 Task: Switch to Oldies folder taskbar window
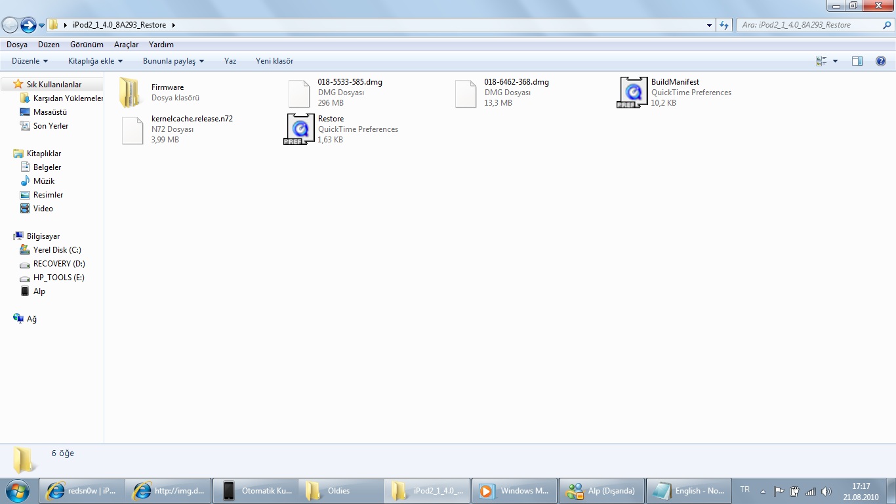[341, 491]
